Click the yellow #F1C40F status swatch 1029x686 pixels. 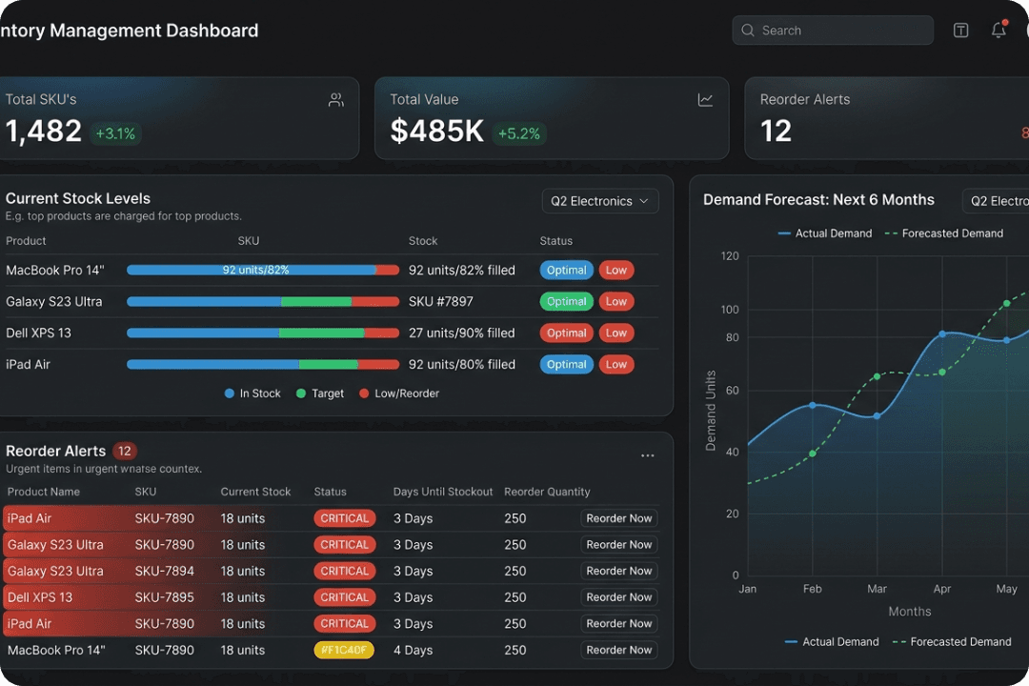click(x=344, y=650)
